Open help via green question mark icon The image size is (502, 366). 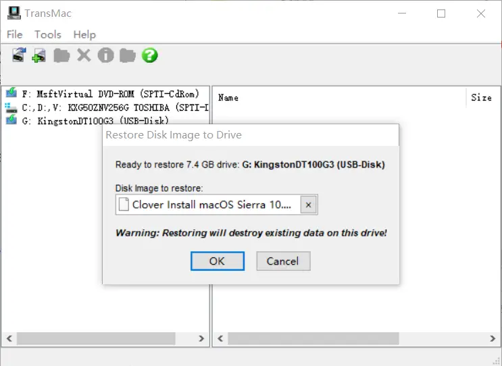click(x=150, y=55)
